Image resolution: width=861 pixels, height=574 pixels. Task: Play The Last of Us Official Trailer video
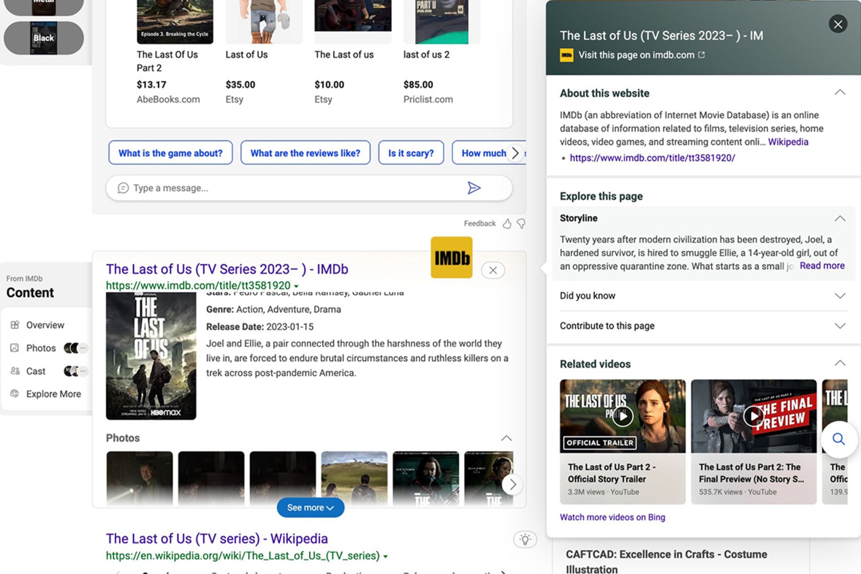point(622,416)
